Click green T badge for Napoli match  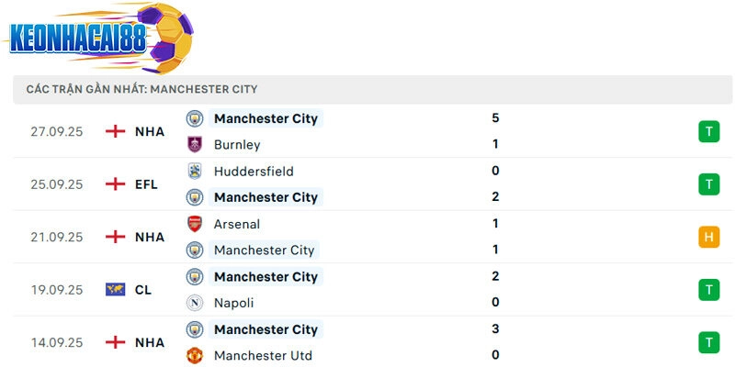coord(707,290)
